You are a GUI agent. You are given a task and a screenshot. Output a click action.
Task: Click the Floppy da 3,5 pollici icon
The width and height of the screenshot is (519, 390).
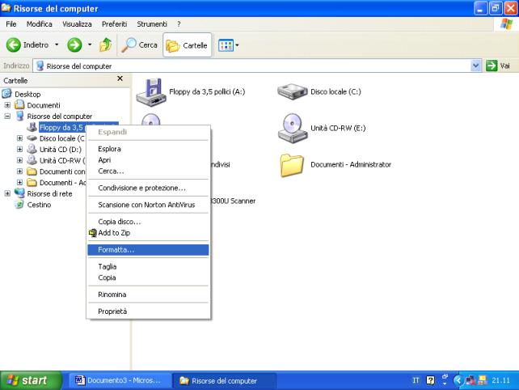152,91
